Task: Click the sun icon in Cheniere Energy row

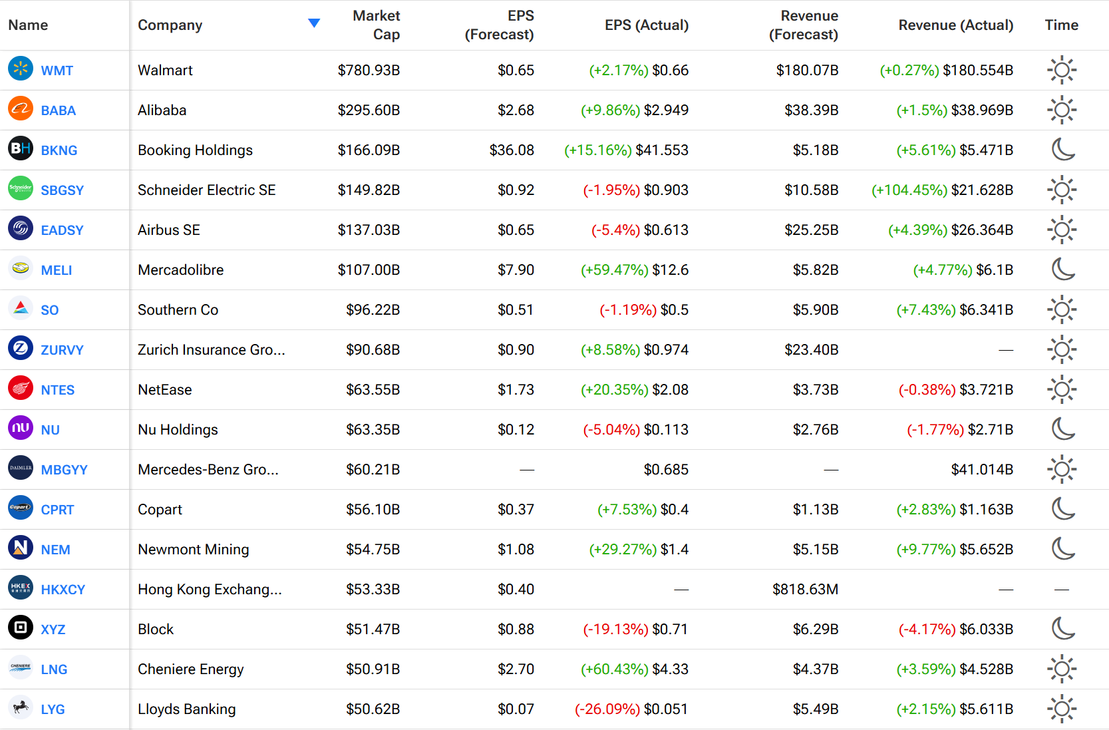Action: 1062,669
